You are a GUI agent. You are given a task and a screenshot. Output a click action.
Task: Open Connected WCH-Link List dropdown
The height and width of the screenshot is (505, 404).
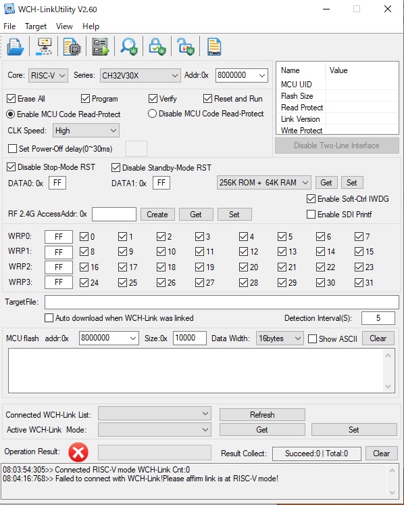point(155,414)
